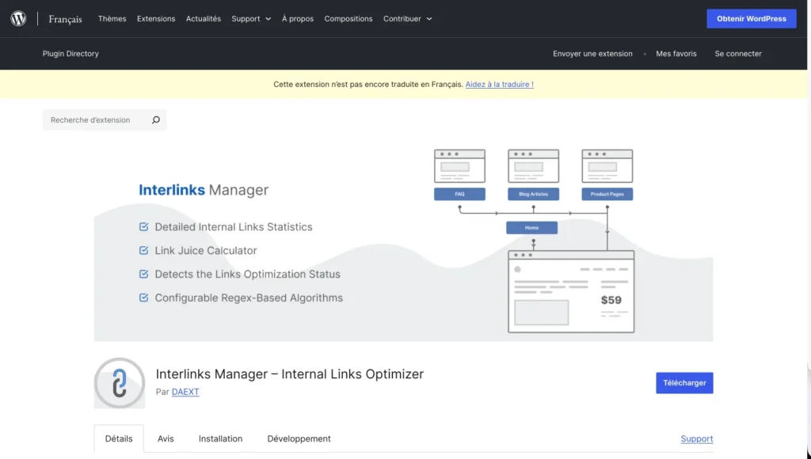Viewport: 811px width, 459px height.
Task: Click the Français site label
Action: [65, 19]
